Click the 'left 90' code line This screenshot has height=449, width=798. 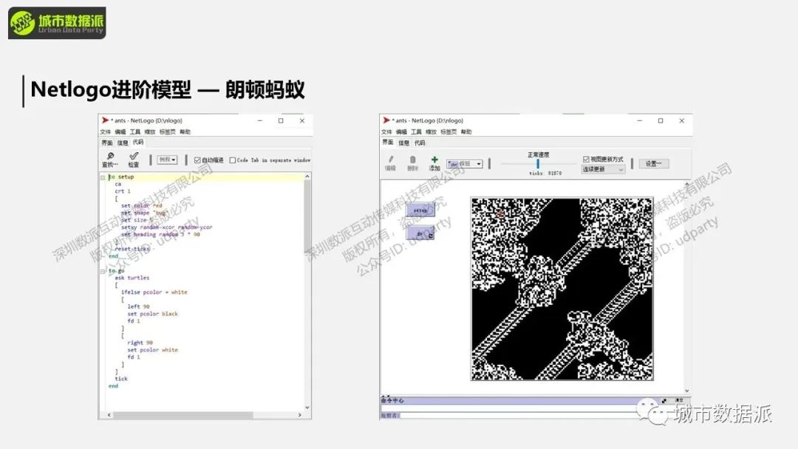[138, 306]
